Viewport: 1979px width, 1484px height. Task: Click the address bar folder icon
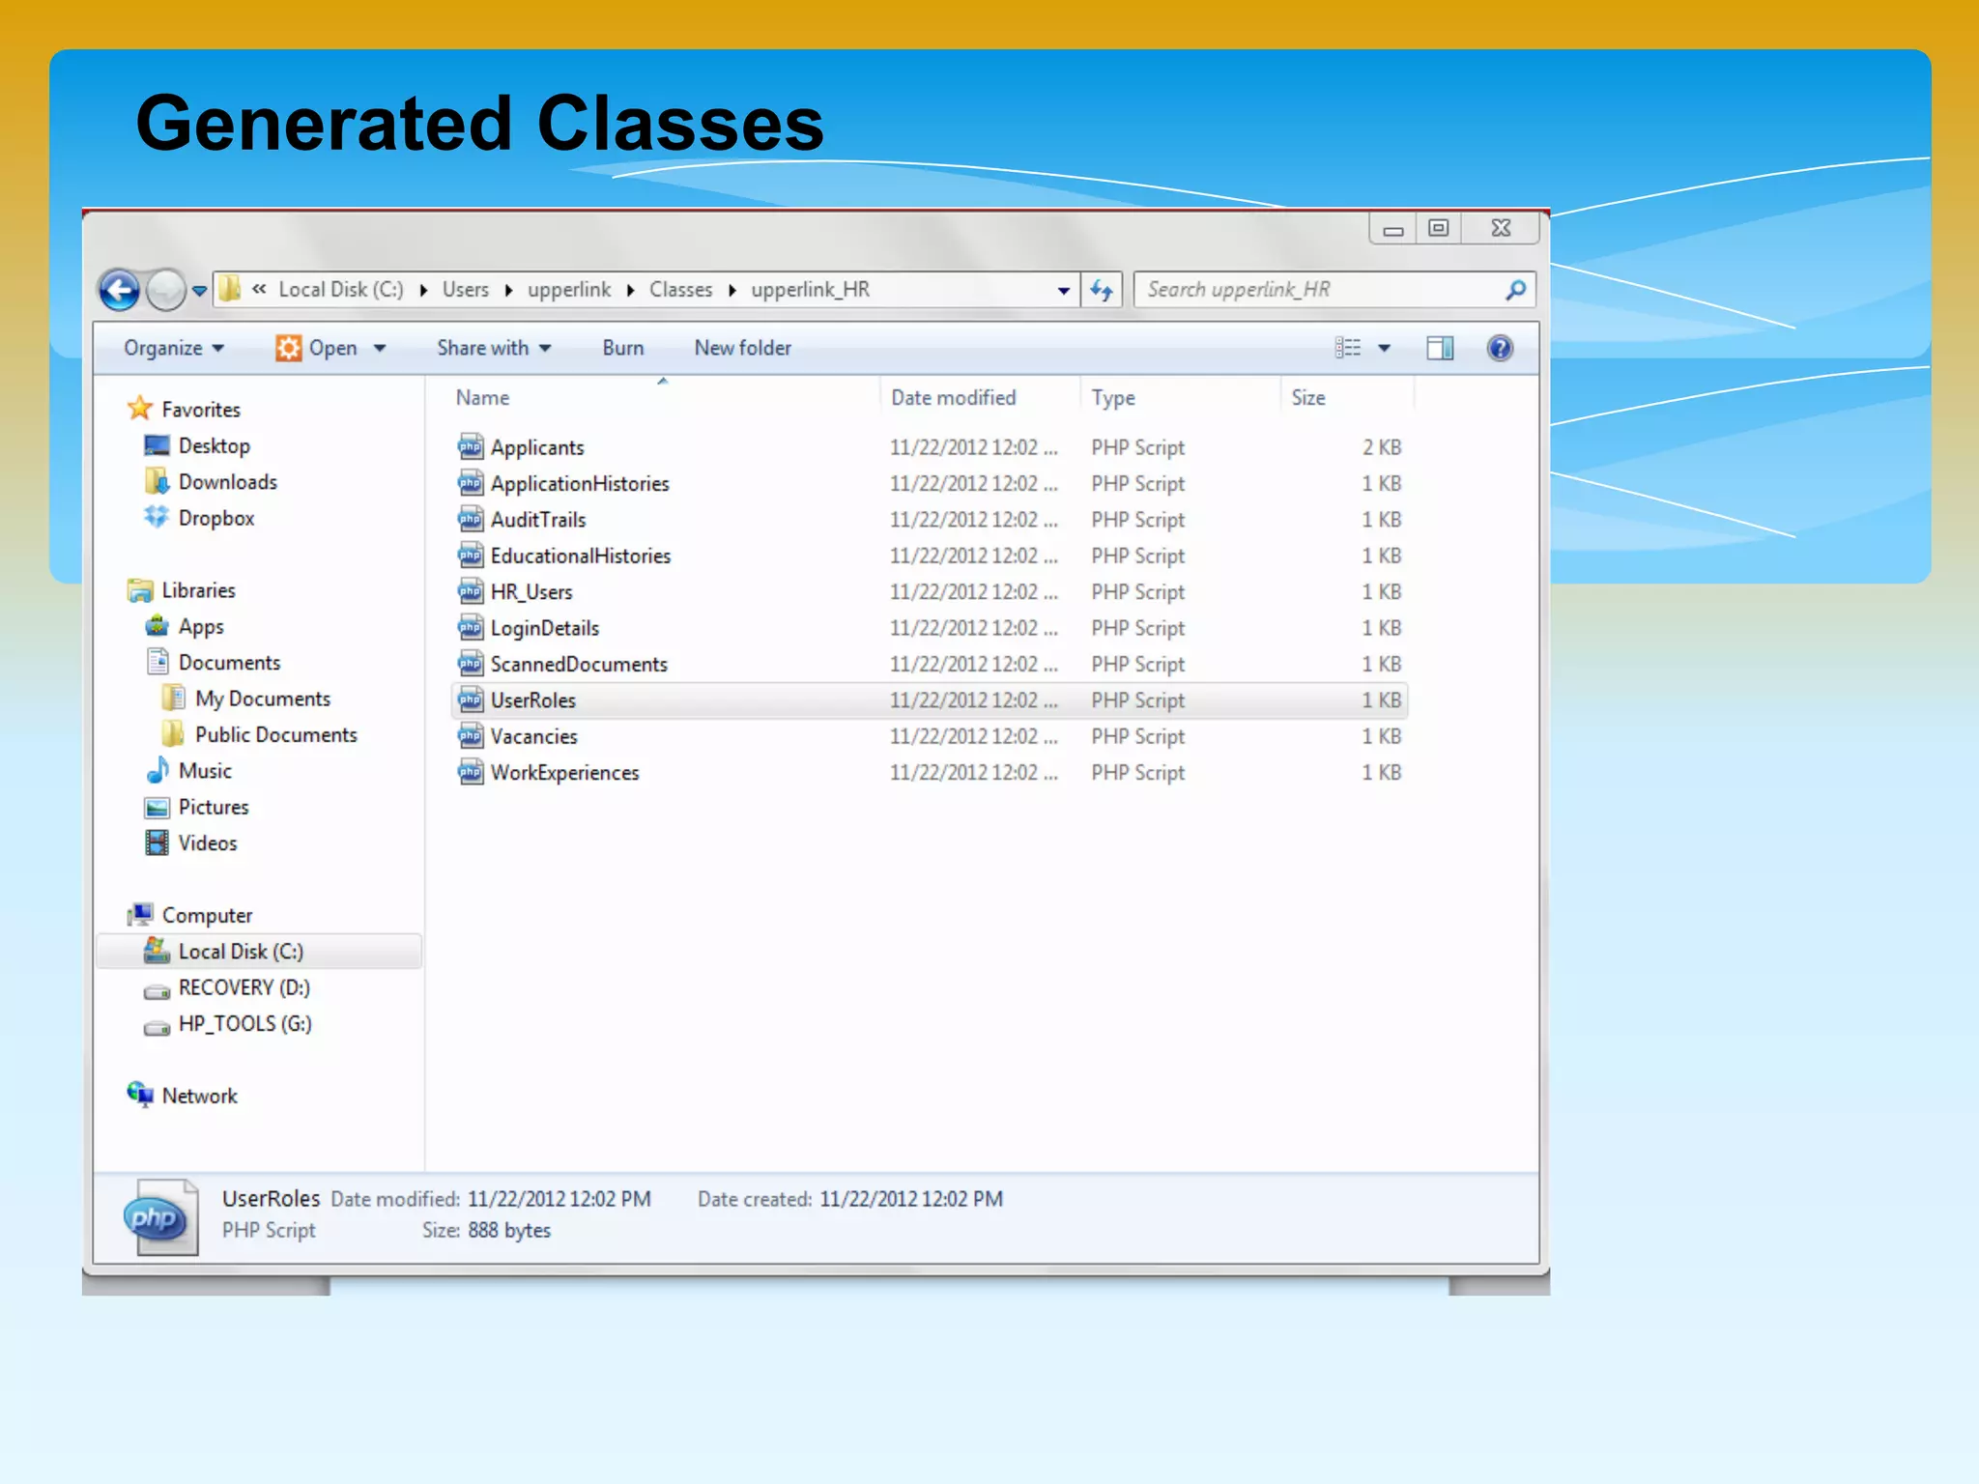230,289
